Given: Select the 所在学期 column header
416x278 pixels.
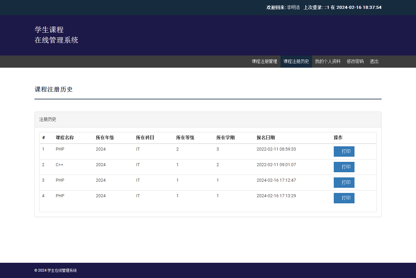Looking at the screenshot, I should (225, 138).
